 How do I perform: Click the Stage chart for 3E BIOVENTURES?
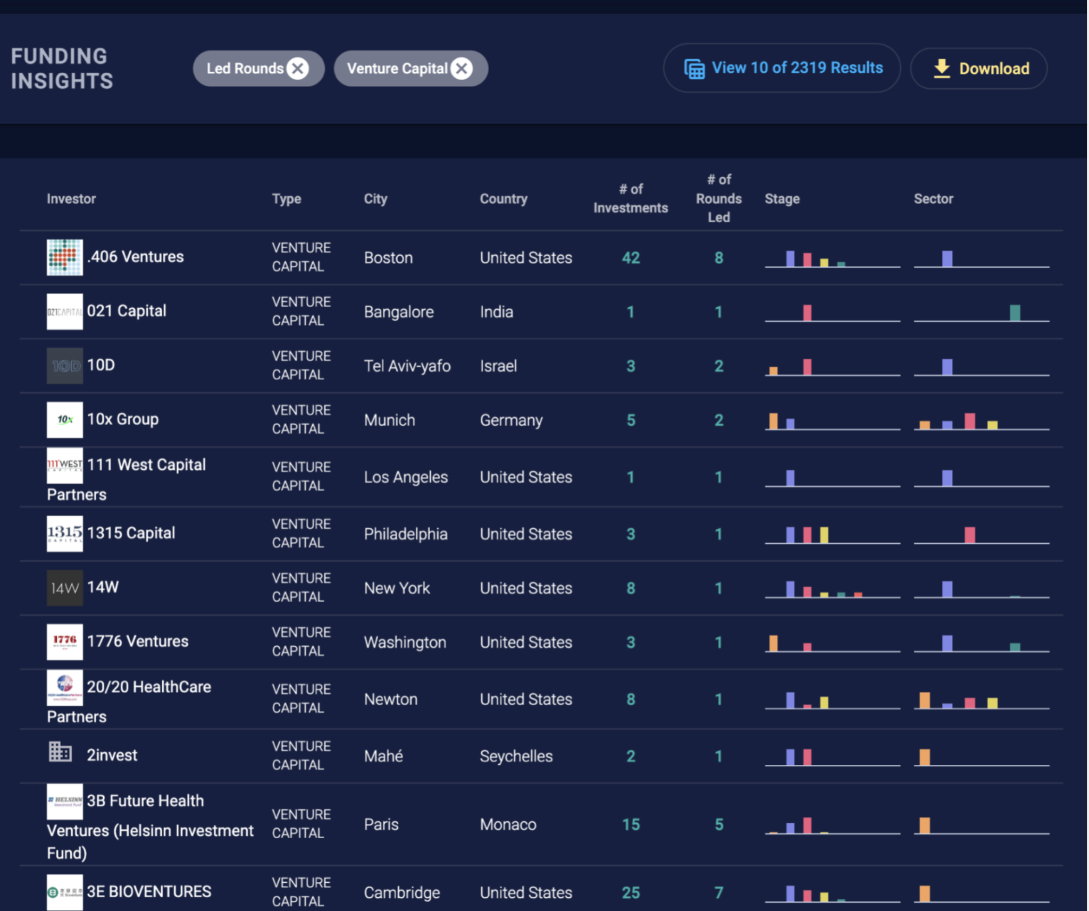click(x=833, y=893)
